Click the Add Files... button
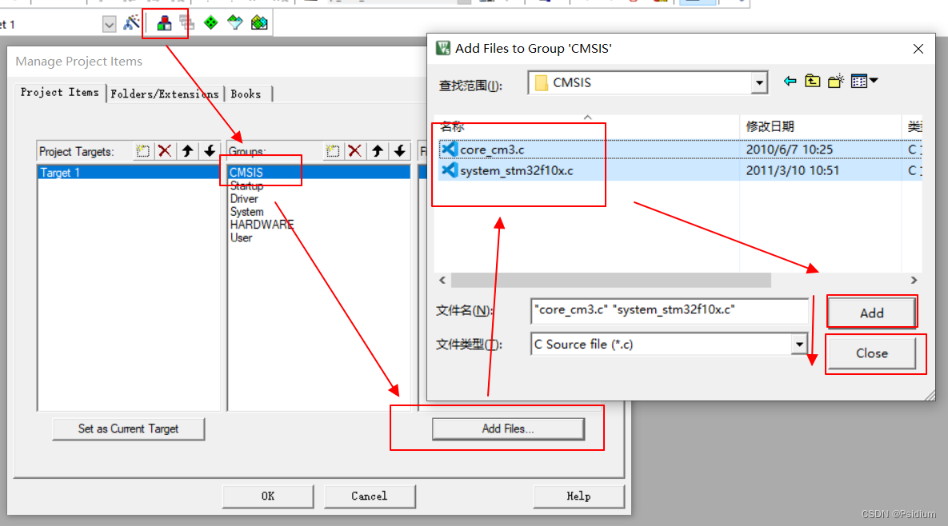 click(508, 428)
